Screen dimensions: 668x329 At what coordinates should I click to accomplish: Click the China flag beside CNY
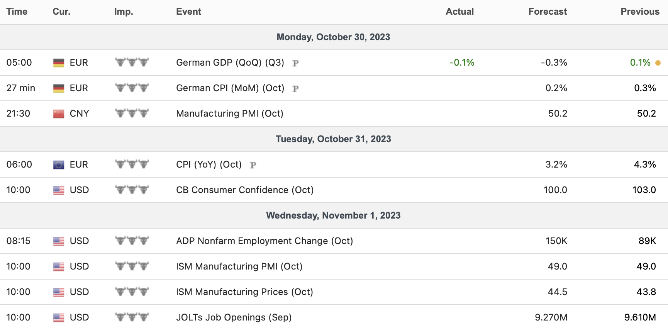(x=59, y=114)
